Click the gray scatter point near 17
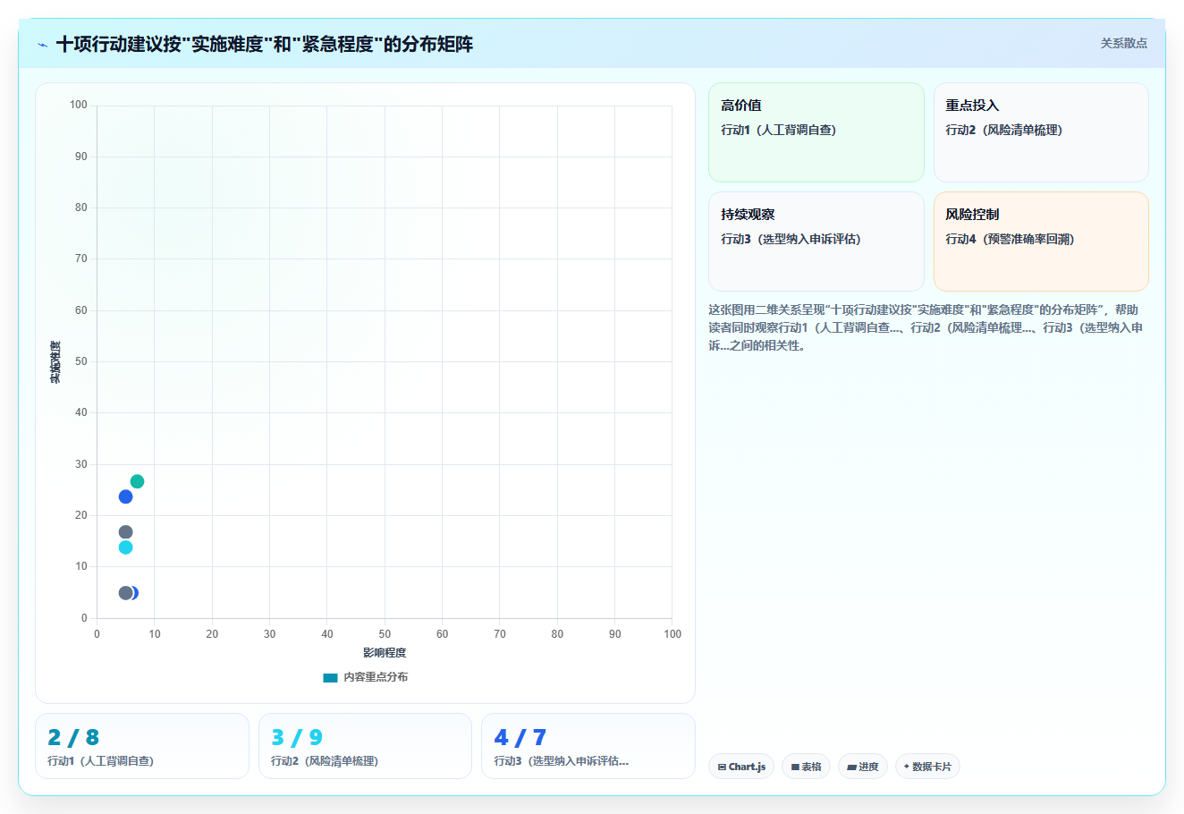 pyautogui.click(x=125, y=532)
